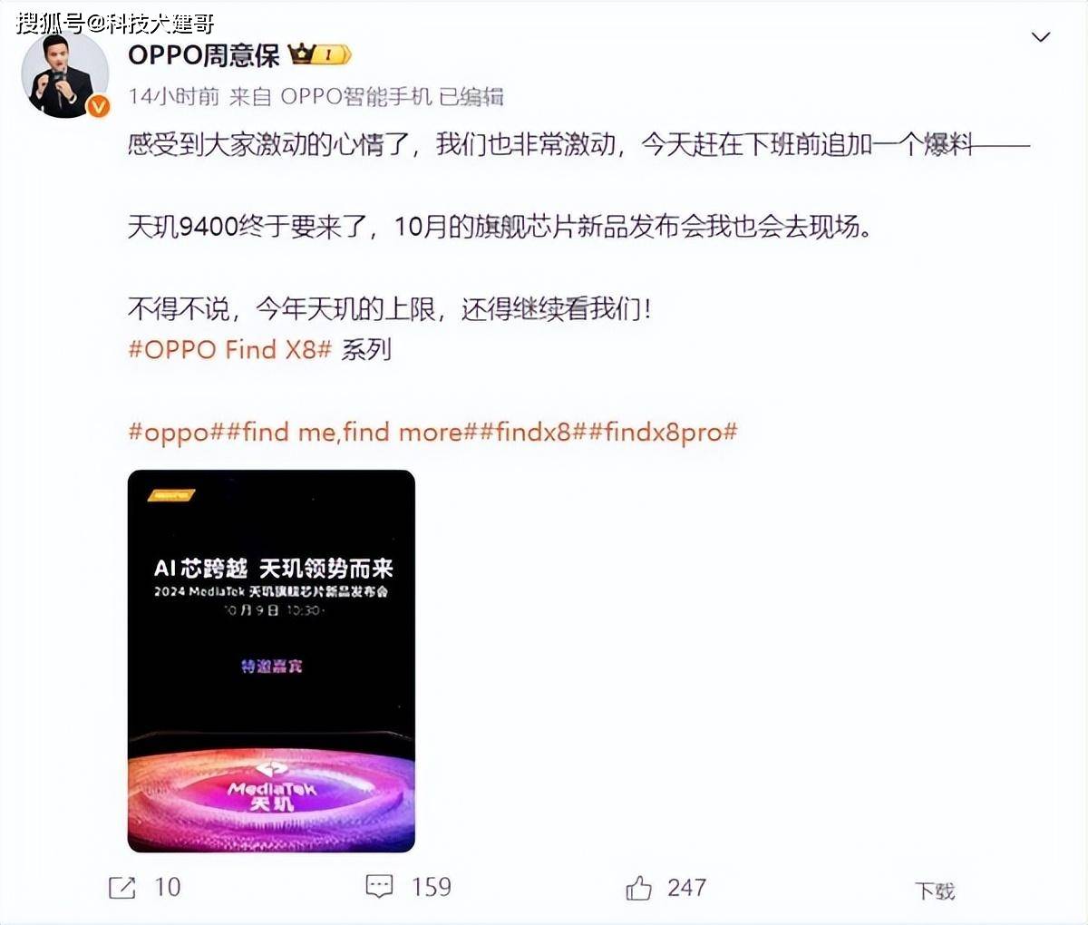This screenshot has height=925, width=1088.
Task: Click the like count 247
Action: pos(687,887)
